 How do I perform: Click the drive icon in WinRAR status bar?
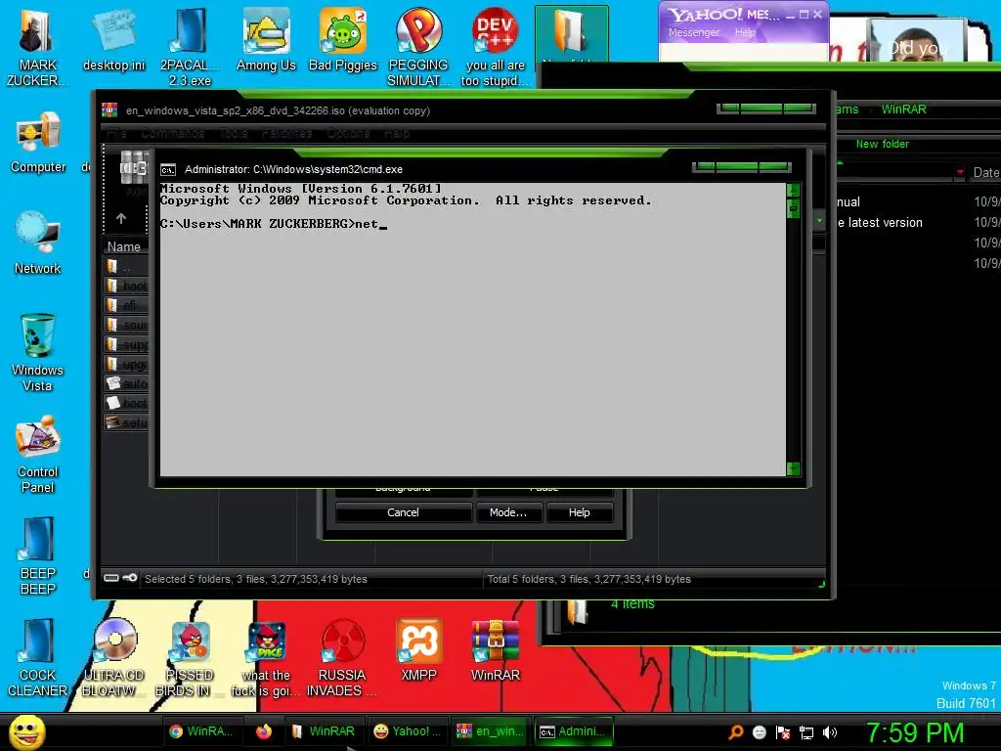click(111, 578)
